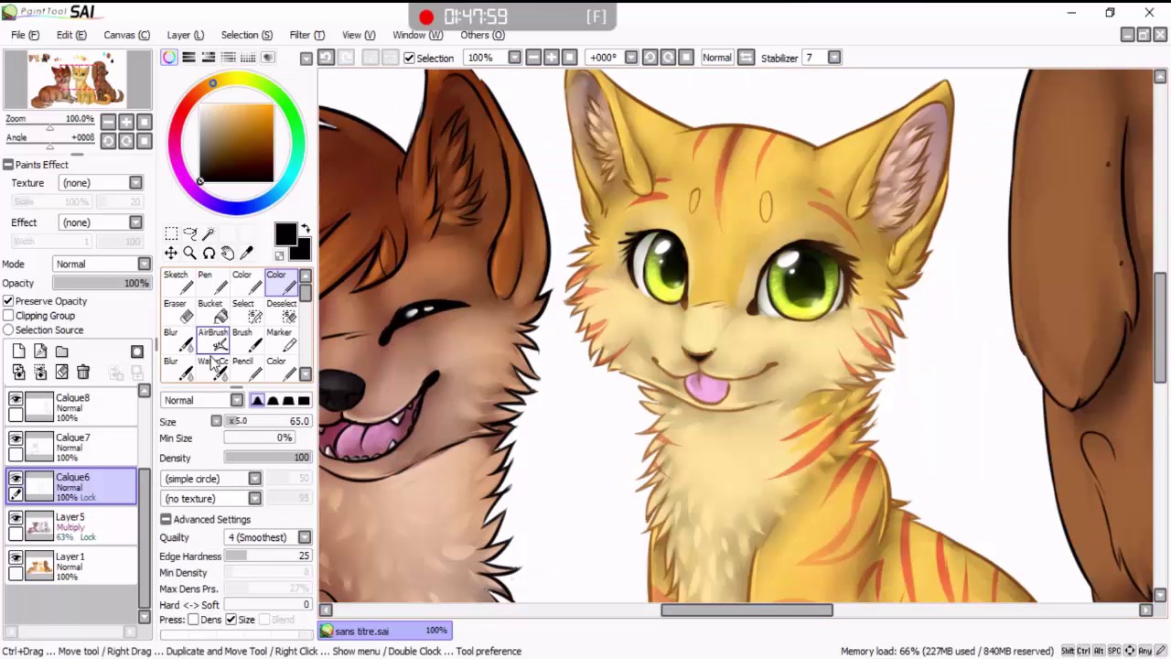This screenshot has height=659, width=1171.
Task: Open the Filter menu
Action: (x=306, y=35)
